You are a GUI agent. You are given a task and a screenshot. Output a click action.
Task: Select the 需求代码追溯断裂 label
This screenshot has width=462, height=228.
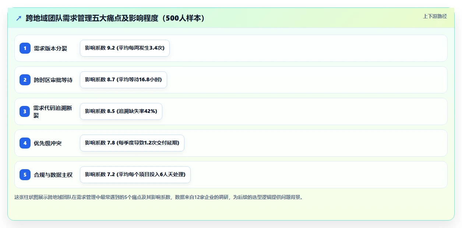coord(53,111)
